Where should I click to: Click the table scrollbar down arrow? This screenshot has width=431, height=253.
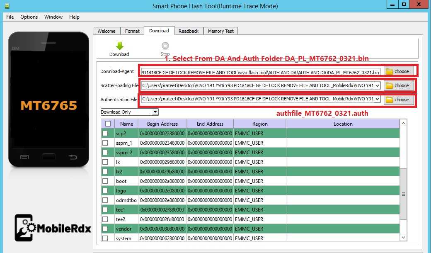point(403,237)
